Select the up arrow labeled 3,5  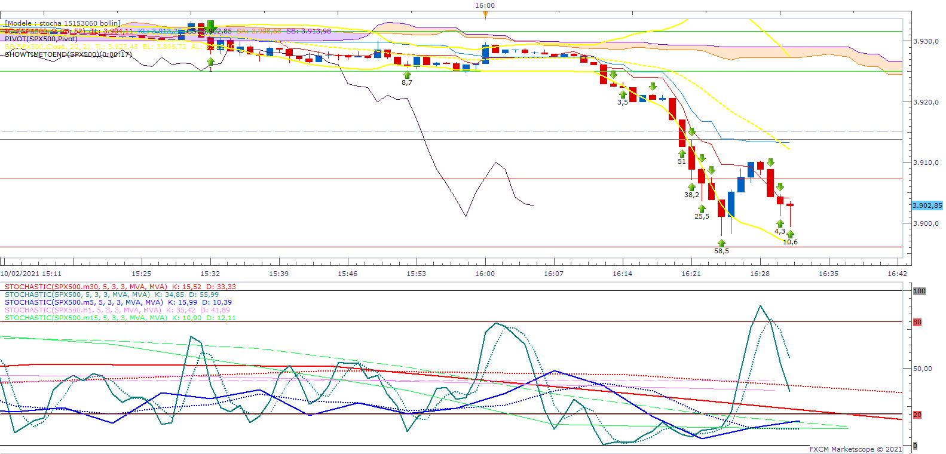tap(623, 94)
